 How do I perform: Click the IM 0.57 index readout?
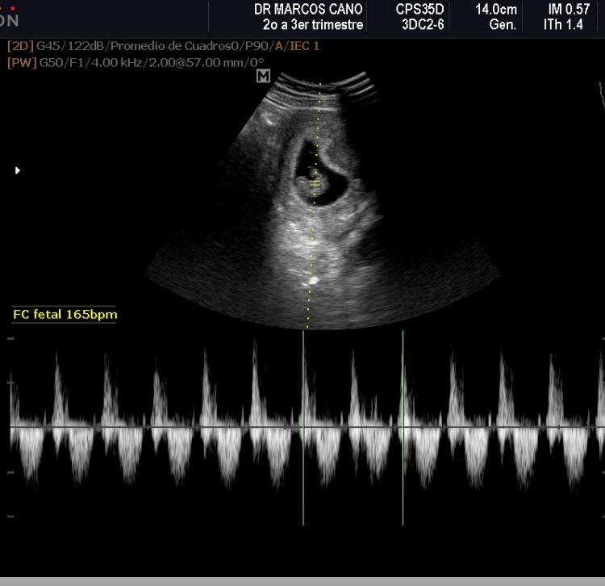(569, 10)
